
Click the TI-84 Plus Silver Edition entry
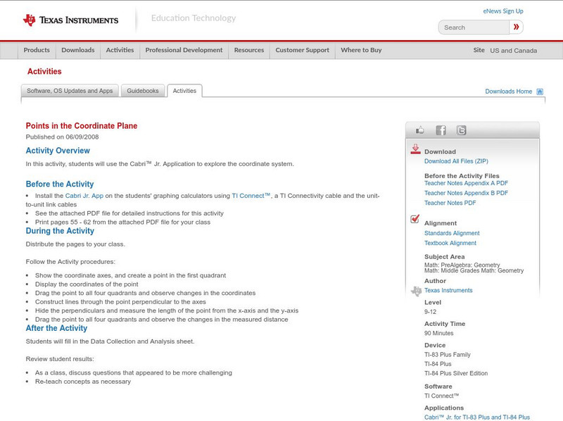click(x=456, y=373)
